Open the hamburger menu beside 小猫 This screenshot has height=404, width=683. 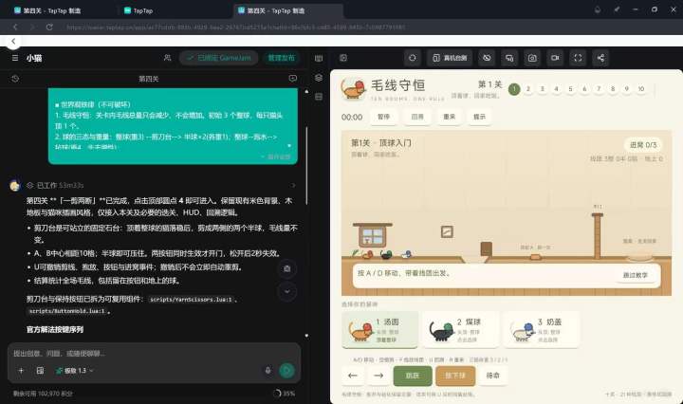click(15, 58)
